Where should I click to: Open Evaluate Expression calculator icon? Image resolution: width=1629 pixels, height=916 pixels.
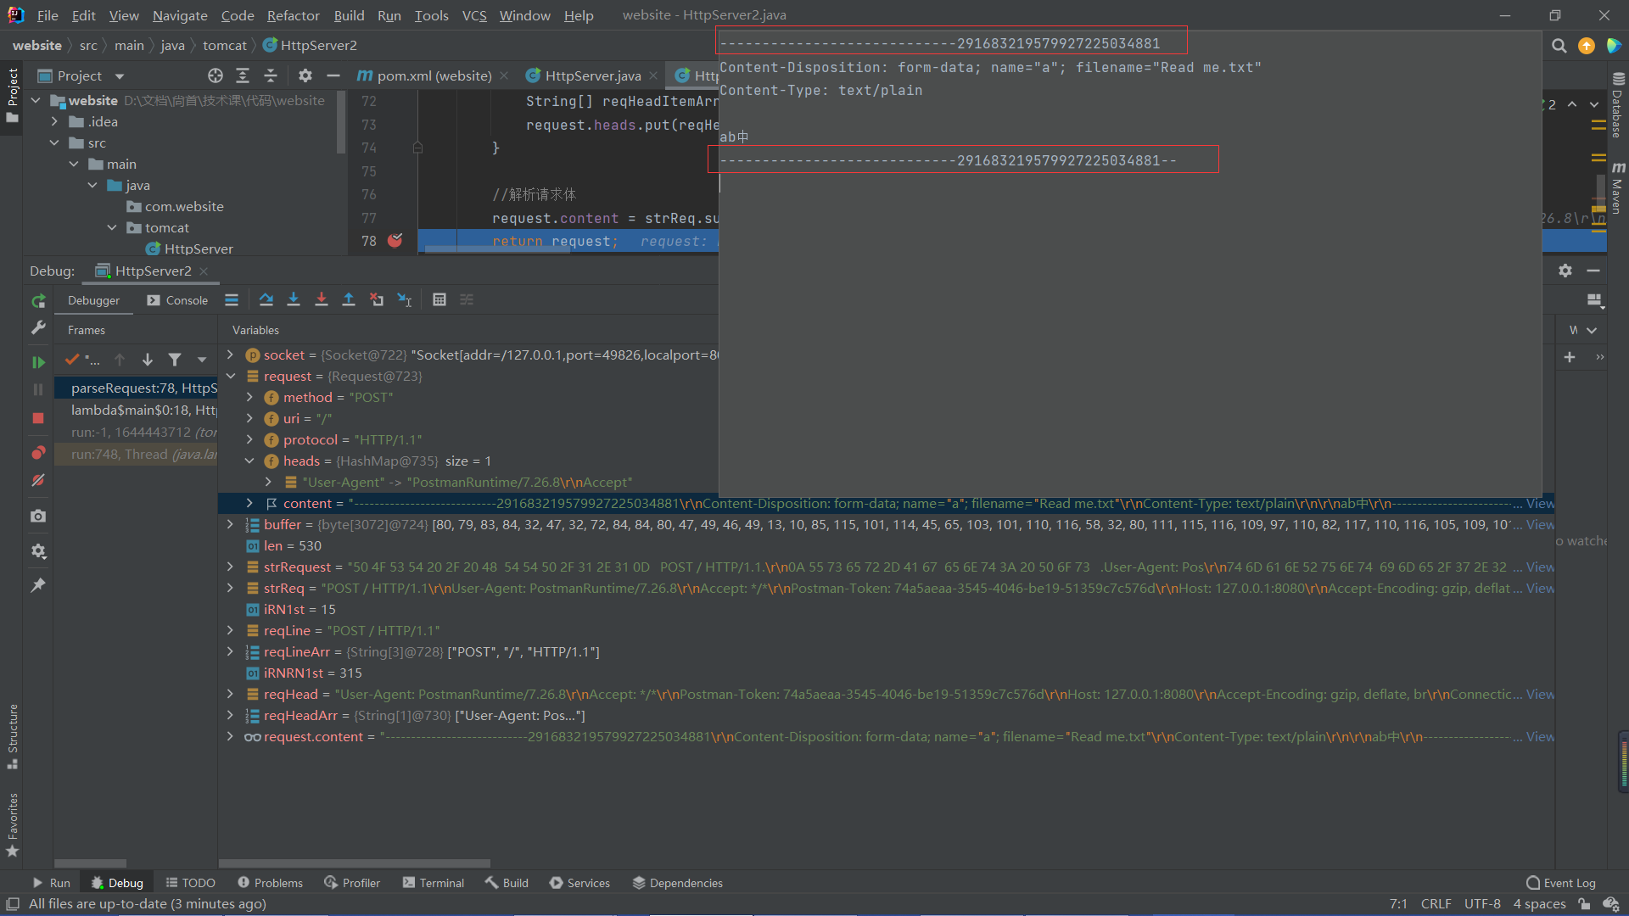pos(439,299)
